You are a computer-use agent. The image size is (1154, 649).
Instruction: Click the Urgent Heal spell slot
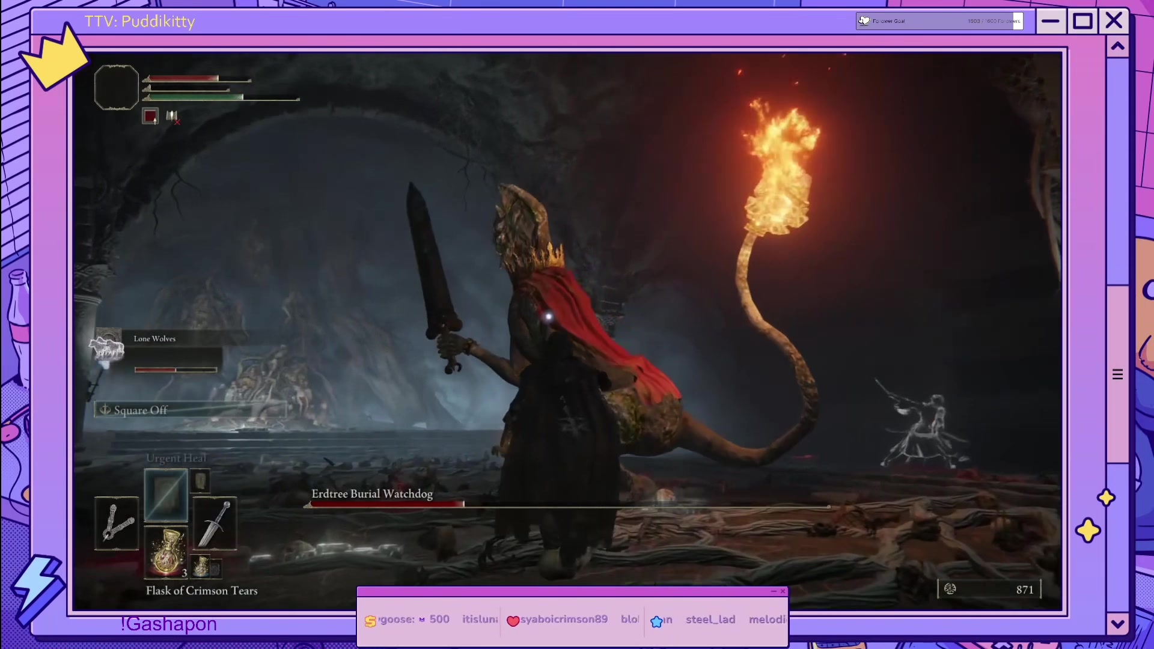166,495
